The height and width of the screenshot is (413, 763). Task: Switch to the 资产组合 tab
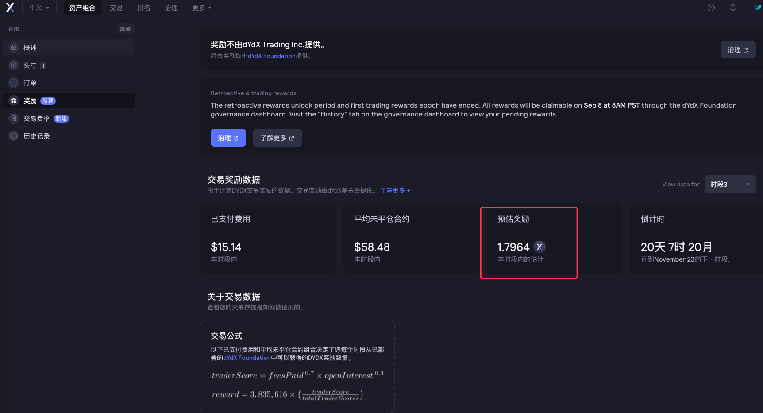tap(82, 8)
